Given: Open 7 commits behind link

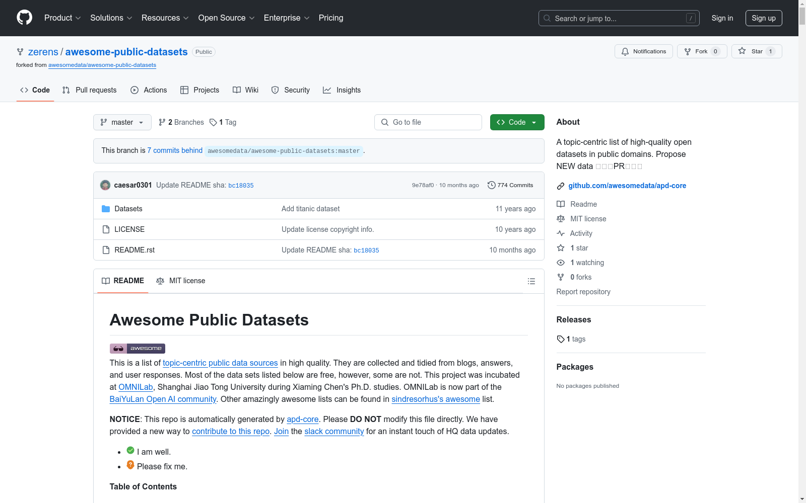Looking at the screenshot, I should (x=175, y=150).
